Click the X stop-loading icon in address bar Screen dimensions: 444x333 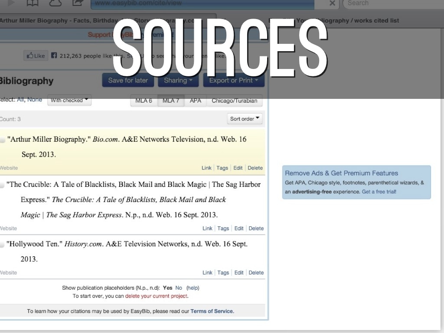point(332,3)
